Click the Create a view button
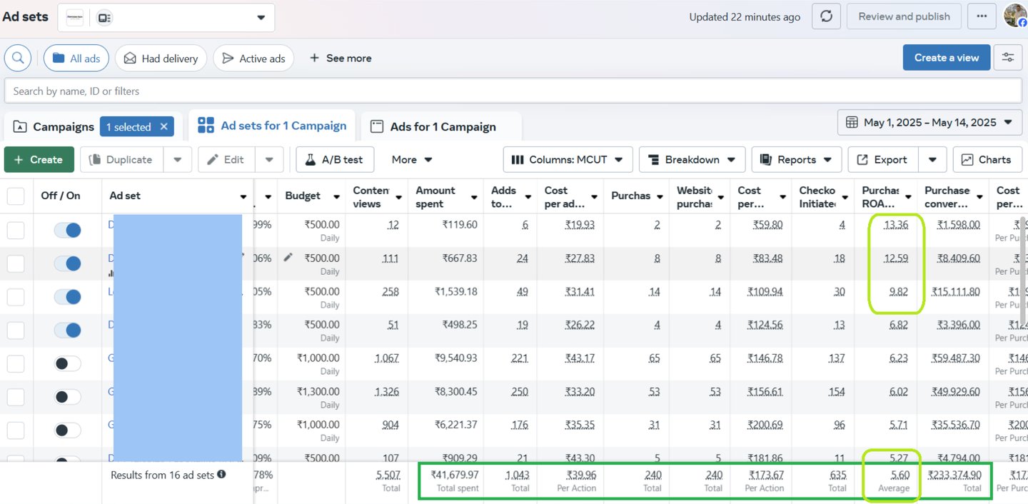This screenshot has width=1028, height=504. pyautogui.click(x=946, y=58)
